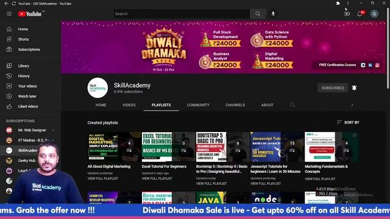Select the Playlists tab
The width and height of the screenshot is (390, 219).
161,105
